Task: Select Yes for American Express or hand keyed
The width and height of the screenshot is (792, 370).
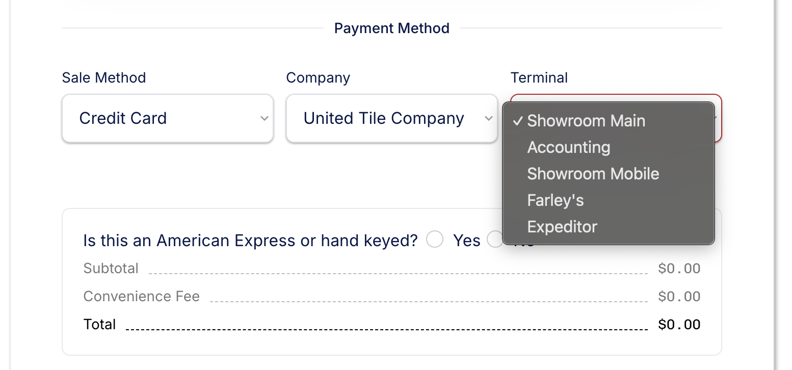Action: tap(435, 240)
